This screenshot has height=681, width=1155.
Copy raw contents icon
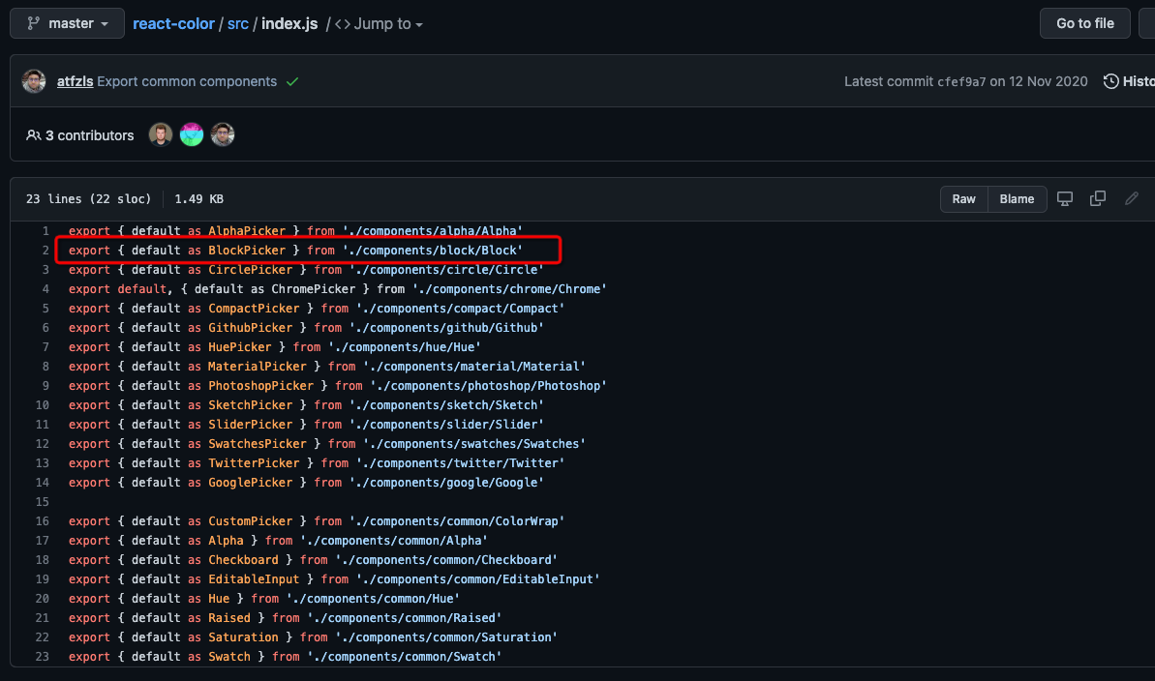[x=1098, y=198]
